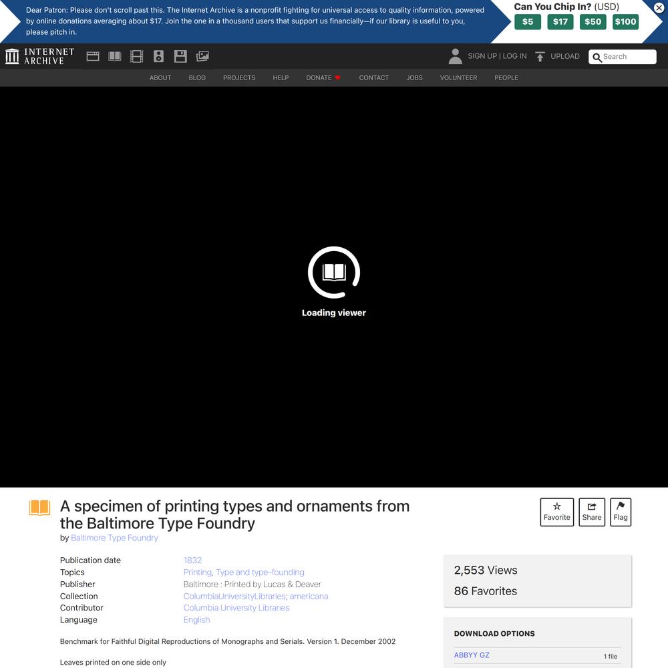Dismiss the donation banner
This screenshot has width=668, height=668.
(x=659, y=8)
